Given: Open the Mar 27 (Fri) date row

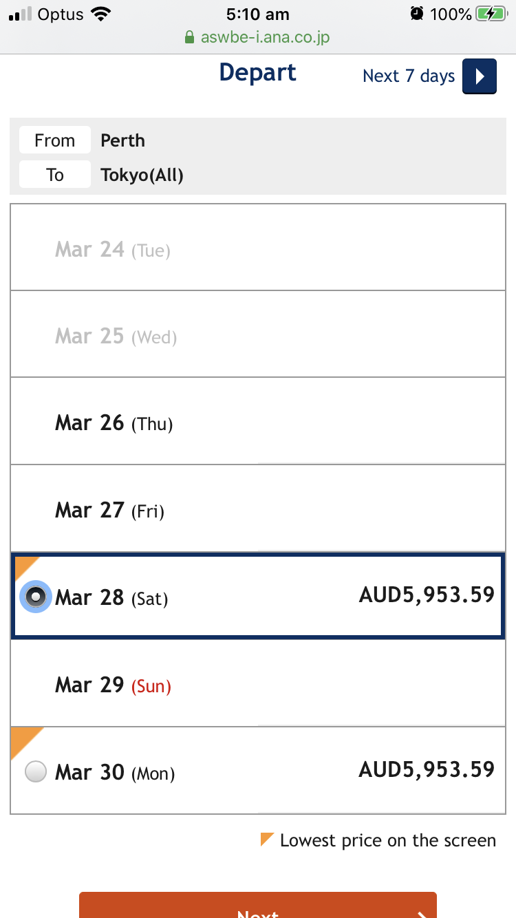Looking at the screenshot, I should 258,509.
